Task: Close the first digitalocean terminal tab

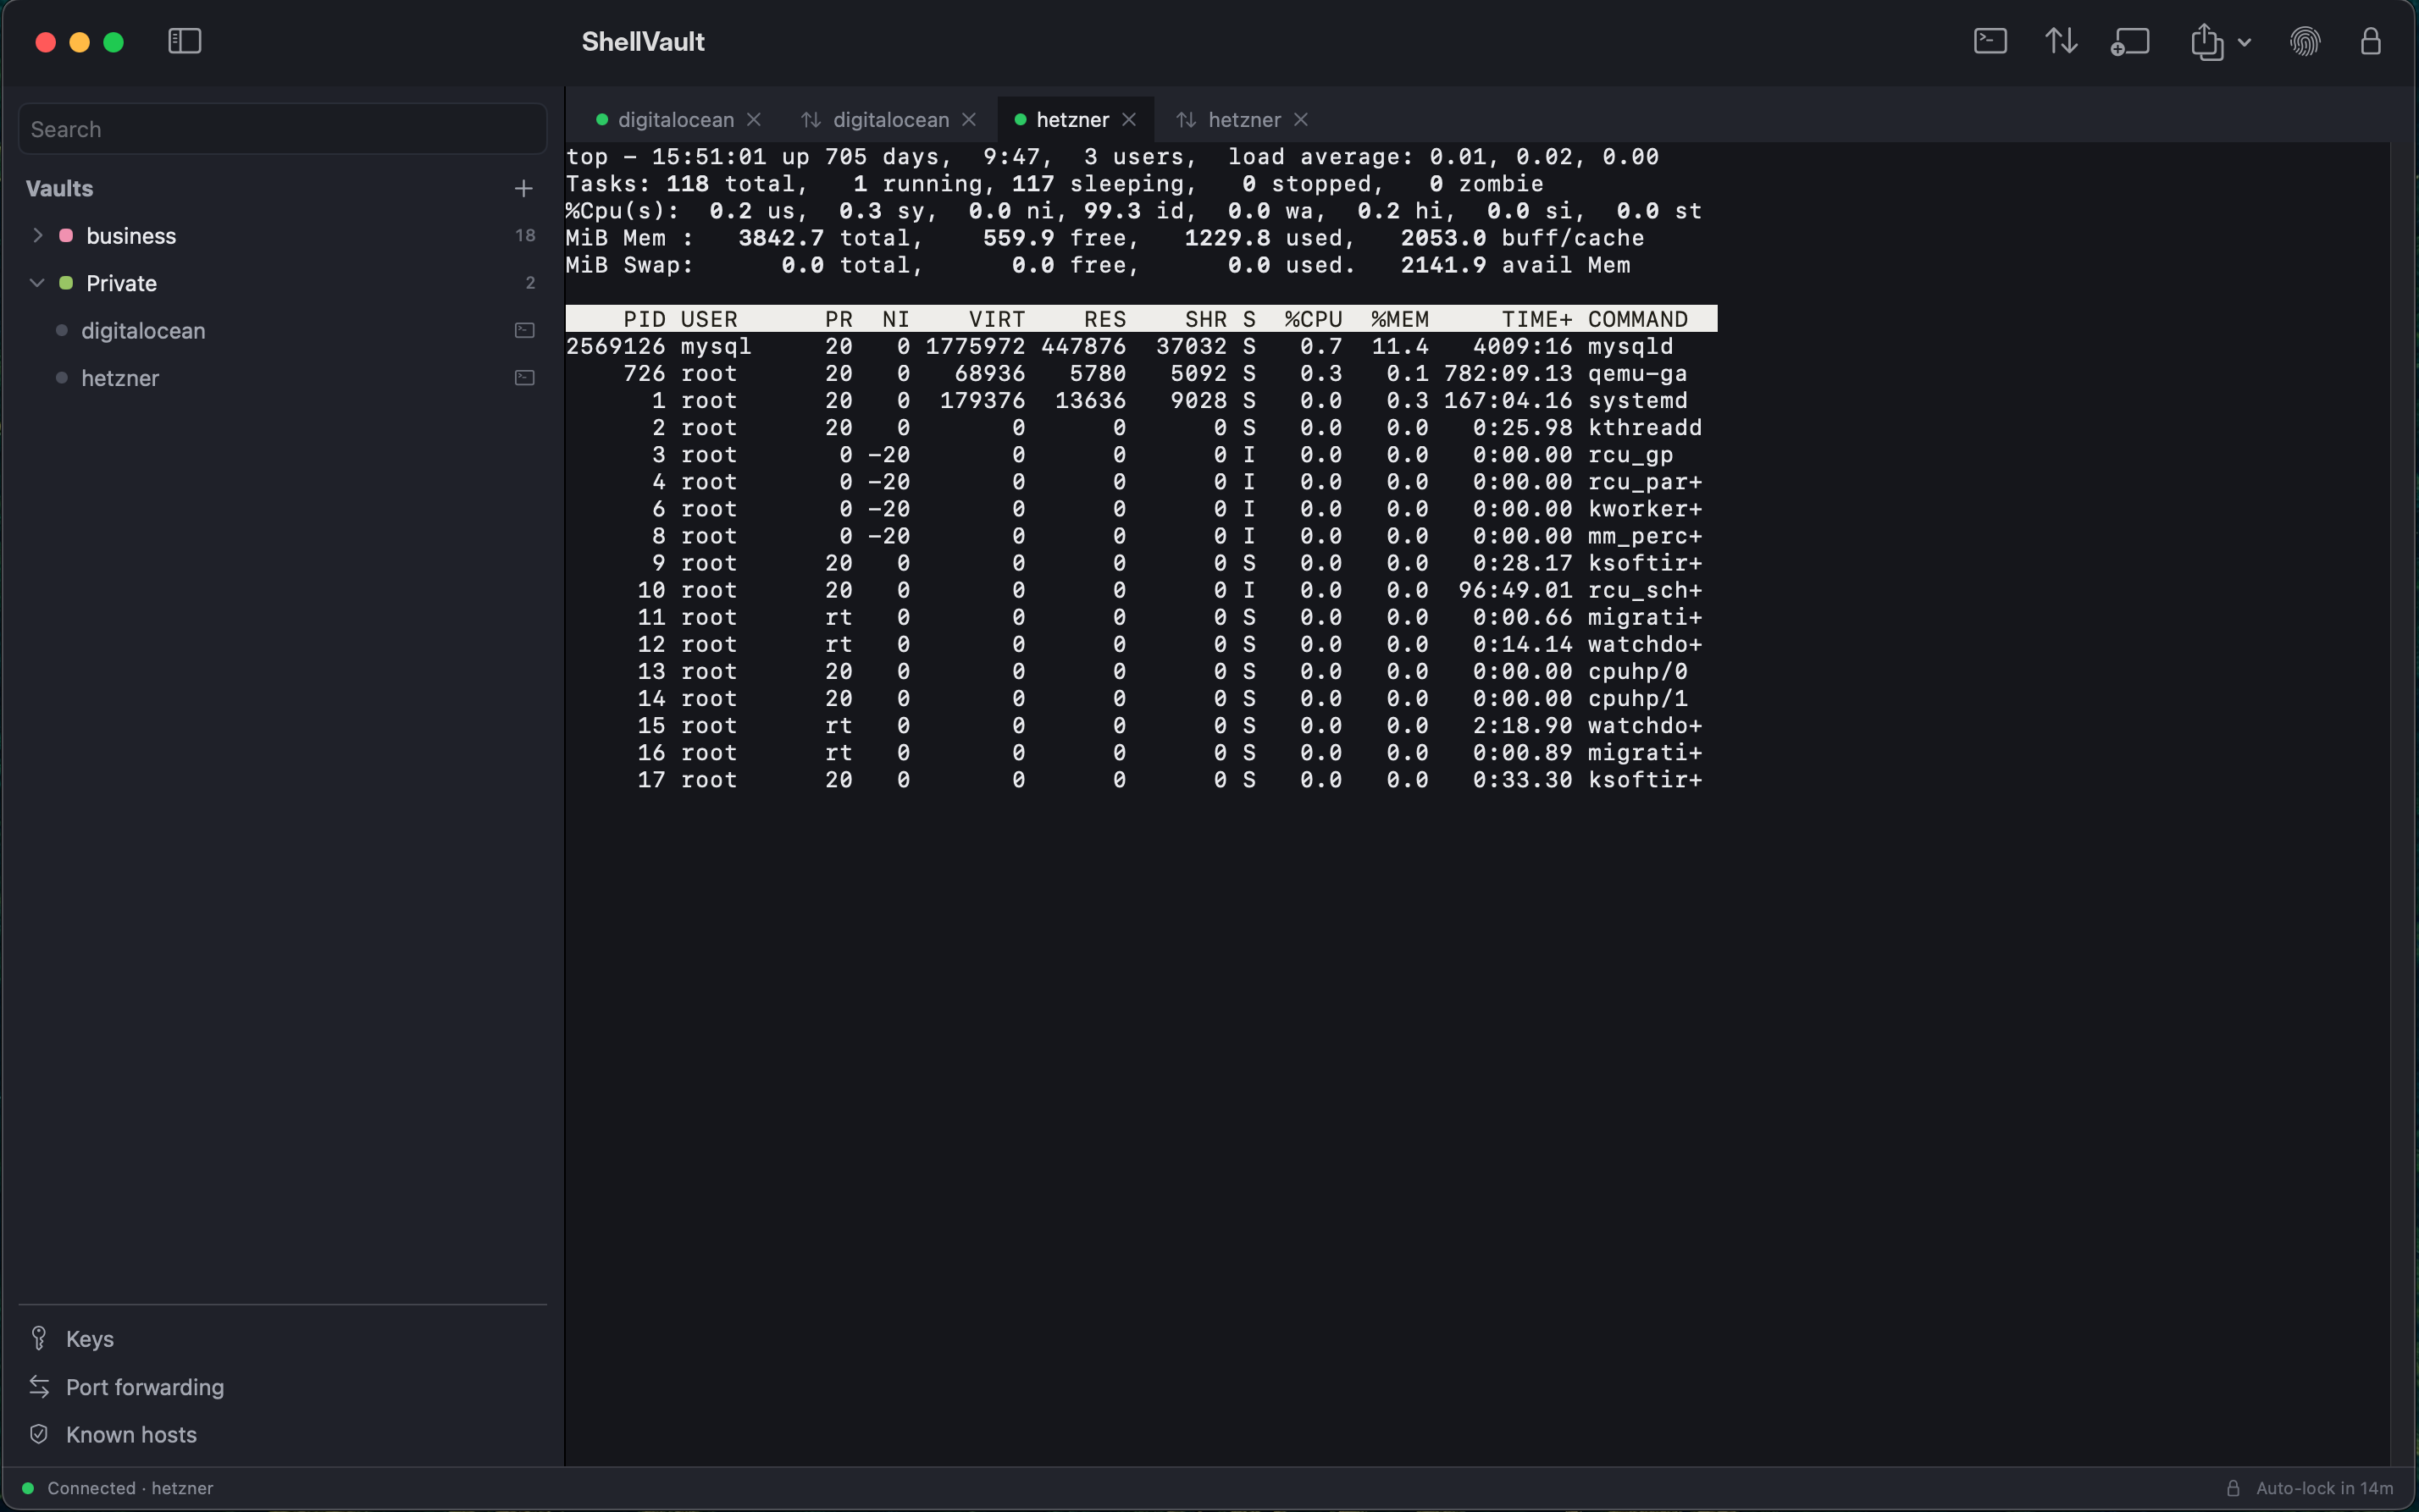Action: [x=755, y=119]
